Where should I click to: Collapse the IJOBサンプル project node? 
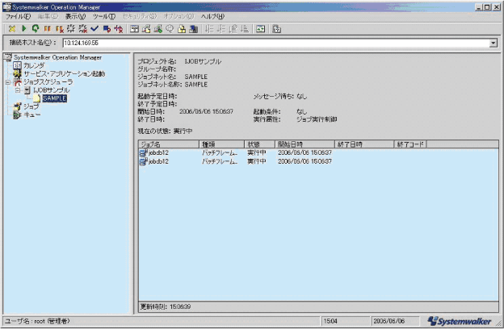18,90
